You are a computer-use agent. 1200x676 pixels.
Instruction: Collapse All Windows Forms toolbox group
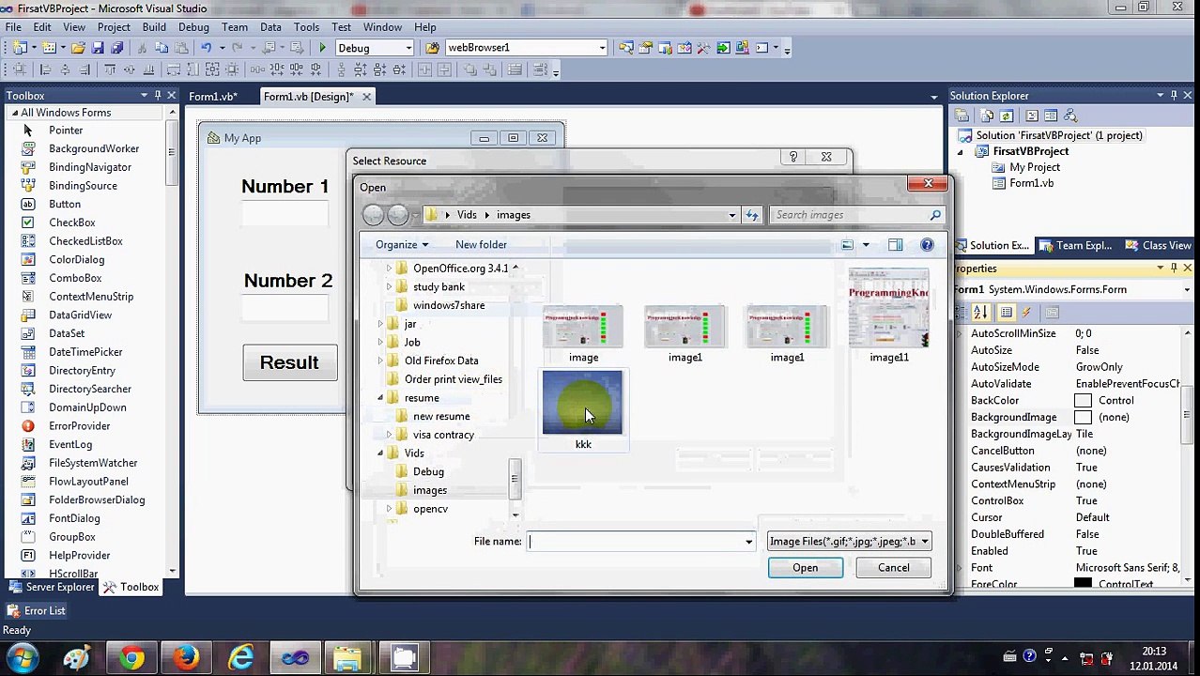coord(14,113)
